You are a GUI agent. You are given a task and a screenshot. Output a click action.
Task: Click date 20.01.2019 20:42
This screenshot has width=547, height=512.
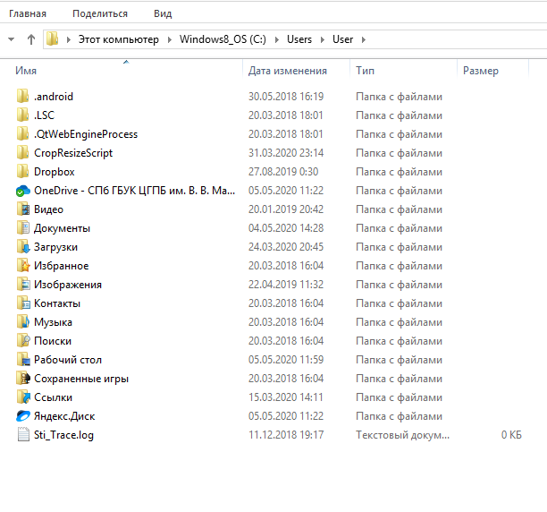286,209
